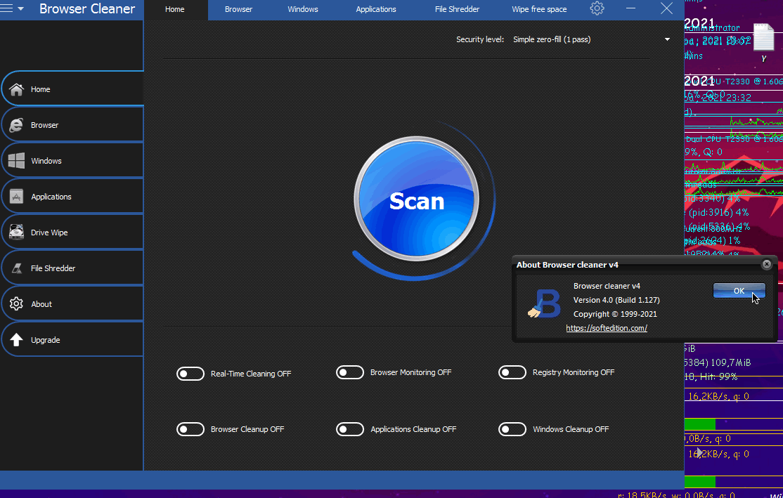Screen dimensions: 783x498
Task: Click Windows Cleanup OFF label
Action: click(571, 429)
